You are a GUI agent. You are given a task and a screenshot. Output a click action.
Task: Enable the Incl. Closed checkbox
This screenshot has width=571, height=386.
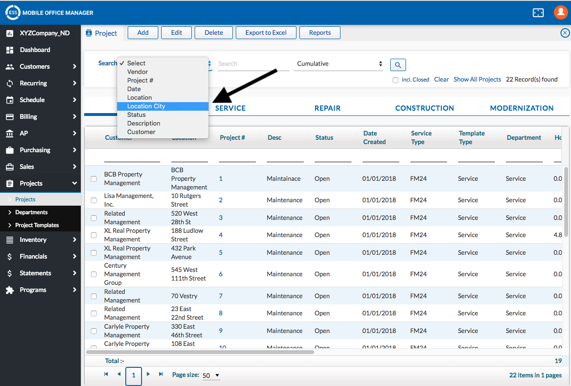point(395,80)
